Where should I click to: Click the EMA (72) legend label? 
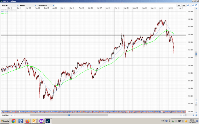[x=4, y=12]
